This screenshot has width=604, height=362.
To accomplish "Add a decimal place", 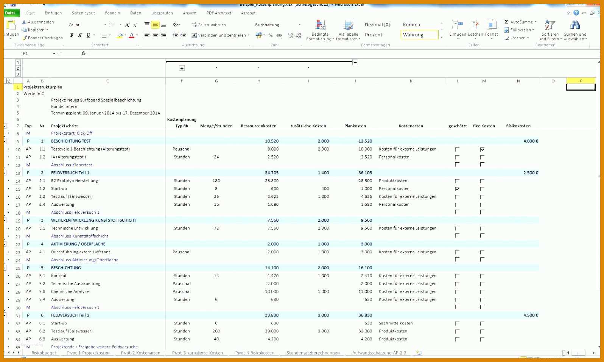I will click(x=290, y=35).
